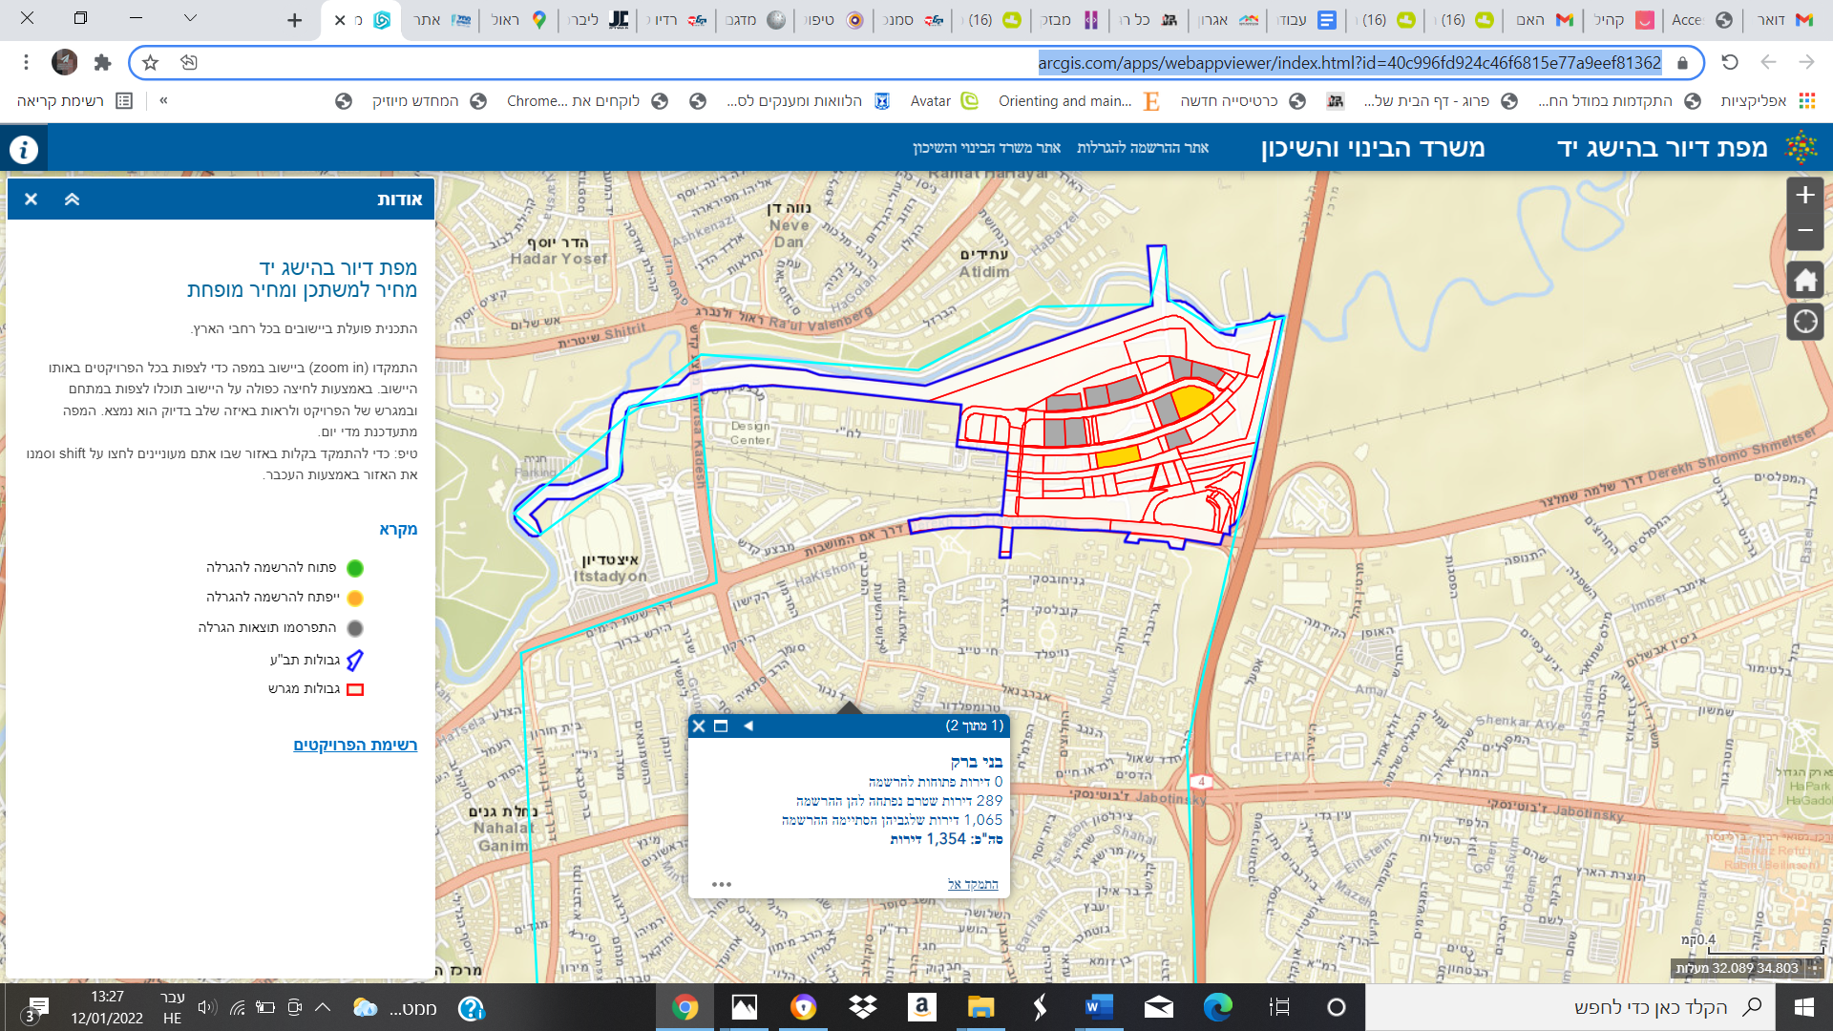Image resolution: width=1833 pixels, height=1031 pixels.
Task: Click the התמקד אל zoom-to link
Action: click(973, 884)
